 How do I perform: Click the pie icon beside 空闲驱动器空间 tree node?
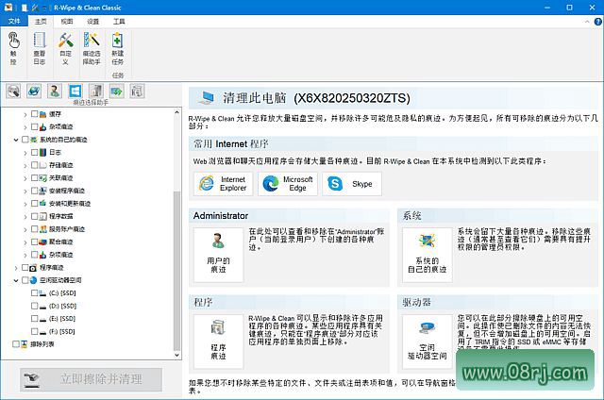[x=34, y=280]
